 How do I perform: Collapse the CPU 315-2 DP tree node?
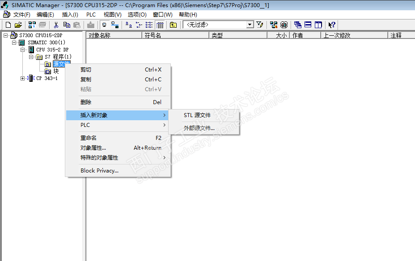22,50
